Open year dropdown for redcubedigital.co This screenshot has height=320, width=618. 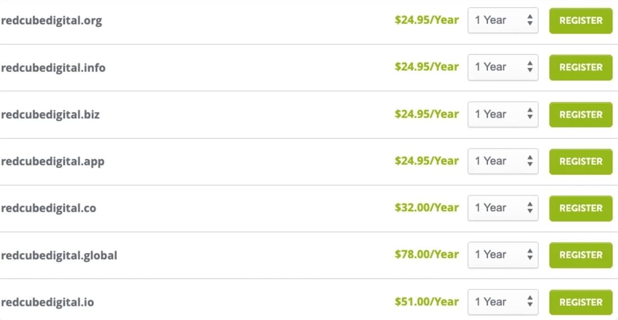tap(503, 208)
